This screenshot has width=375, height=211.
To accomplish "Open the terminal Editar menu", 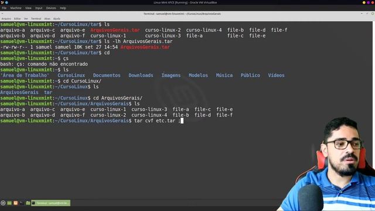I will point(17,19).
